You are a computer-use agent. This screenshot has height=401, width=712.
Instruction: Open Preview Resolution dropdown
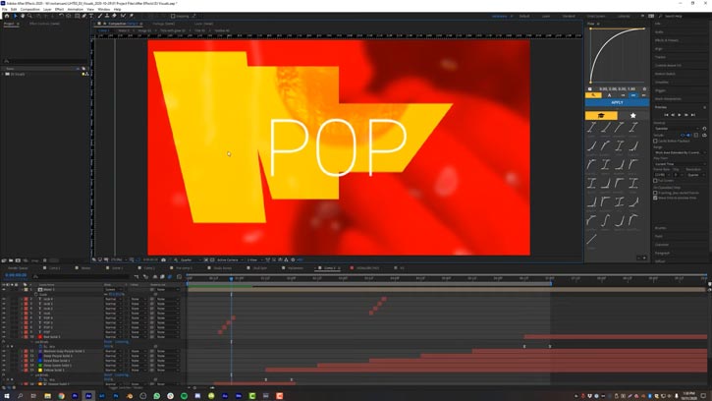pos(695,175)
